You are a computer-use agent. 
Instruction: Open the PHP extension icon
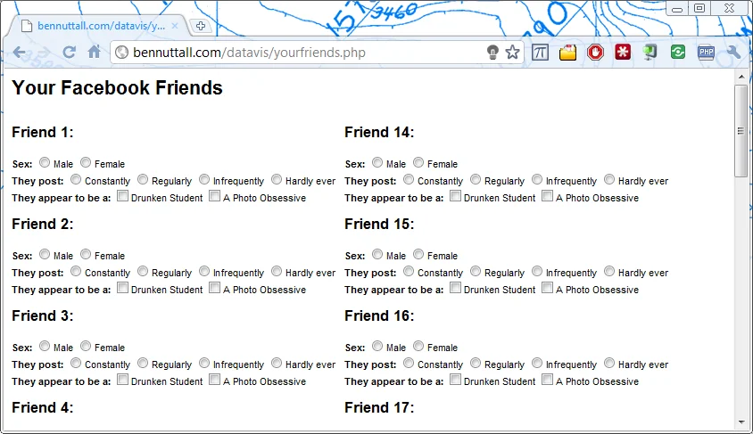coord(706,52)
